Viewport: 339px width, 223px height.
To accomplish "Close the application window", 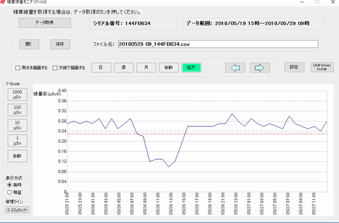I will [333, 2].
